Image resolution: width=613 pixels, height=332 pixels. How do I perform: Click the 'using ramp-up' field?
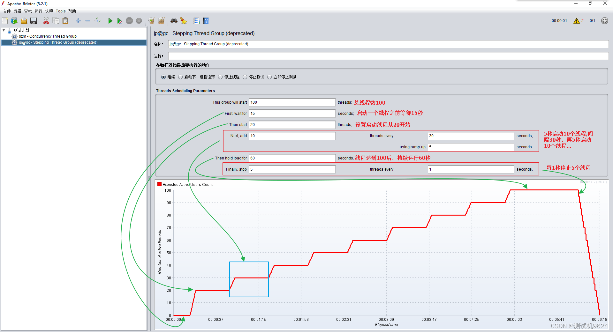click(x=471, y=147)
